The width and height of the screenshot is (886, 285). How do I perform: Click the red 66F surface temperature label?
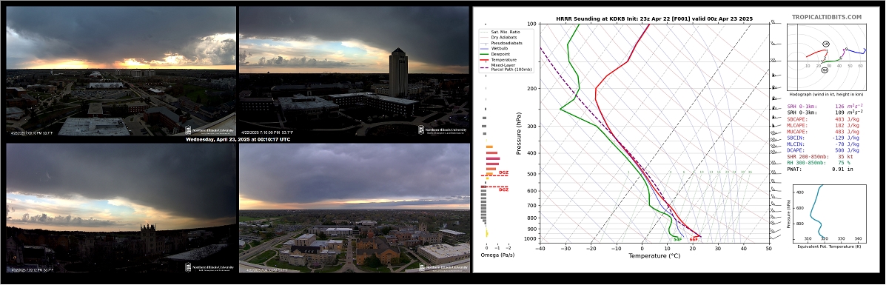(x=694, y=239)
